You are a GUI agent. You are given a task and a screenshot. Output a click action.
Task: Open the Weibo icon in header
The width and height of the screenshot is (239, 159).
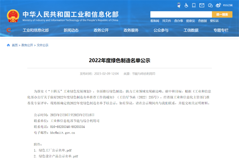[219, 6]
